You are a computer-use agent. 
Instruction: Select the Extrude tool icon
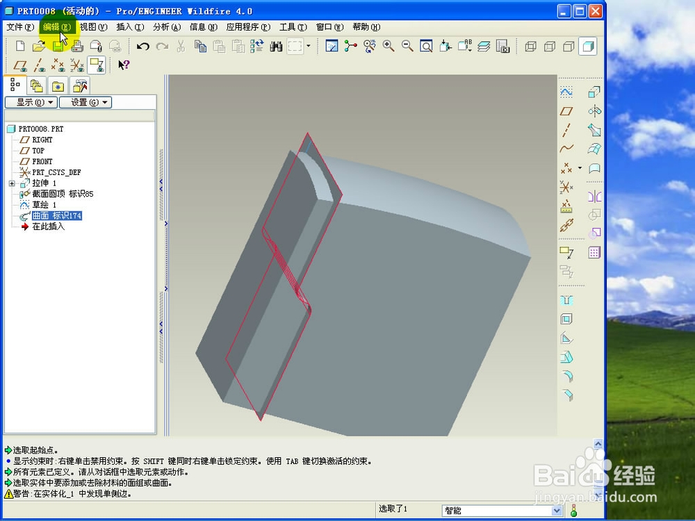[594, 92]
